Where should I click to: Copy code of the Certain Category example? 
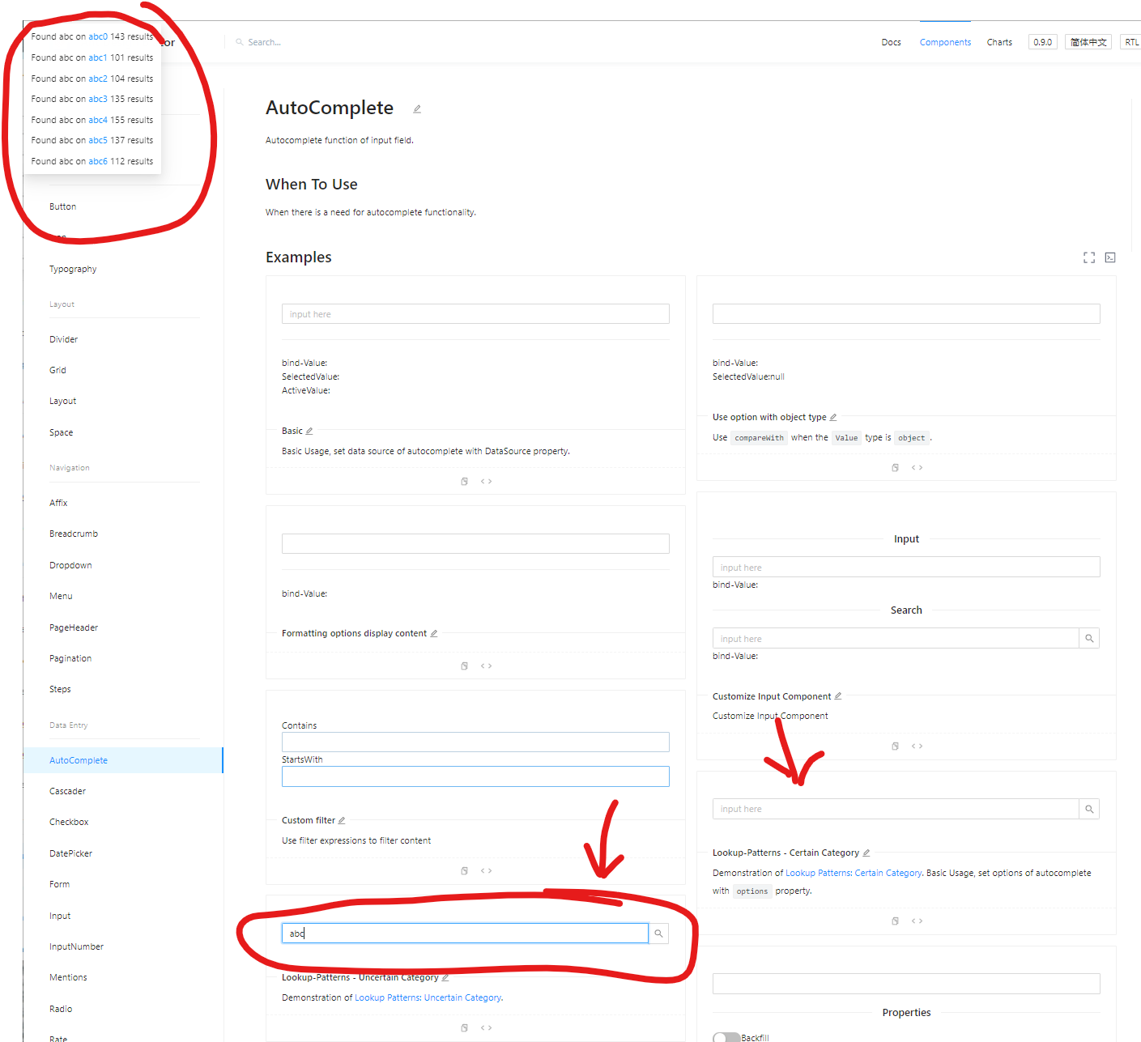pyautogui.click(x=896, y=921)
